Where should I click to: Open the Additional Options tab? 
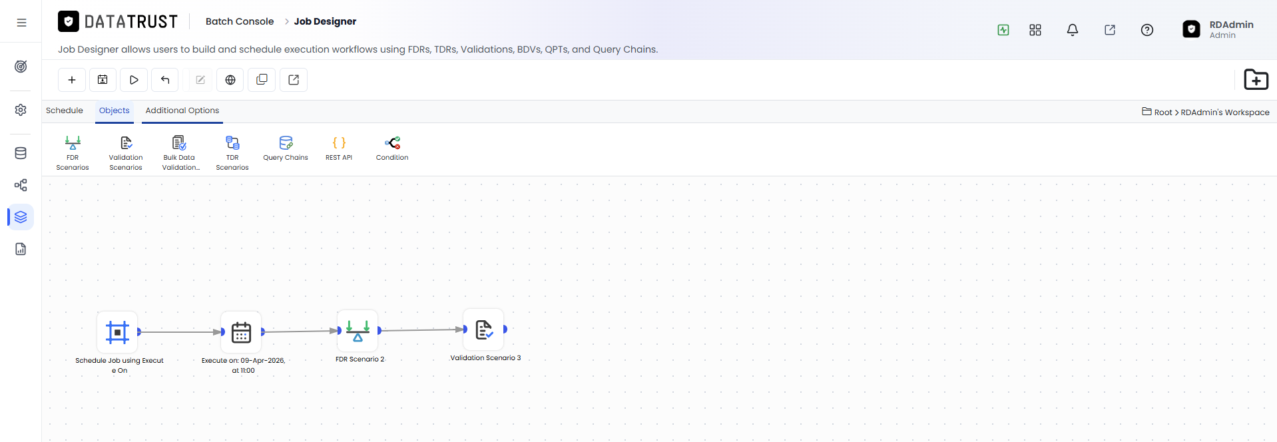[x=182, y=110]
